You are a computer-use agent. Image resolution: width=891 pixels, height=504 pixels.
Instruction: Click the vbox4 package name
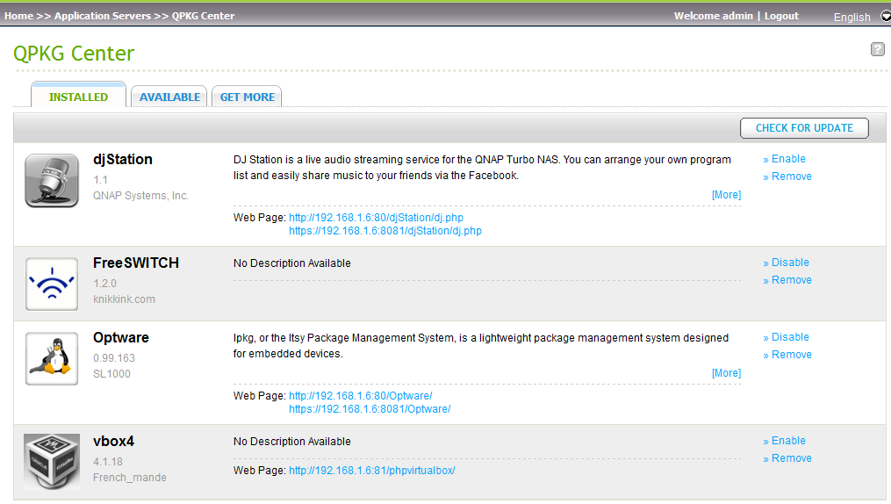click(113, 441)
